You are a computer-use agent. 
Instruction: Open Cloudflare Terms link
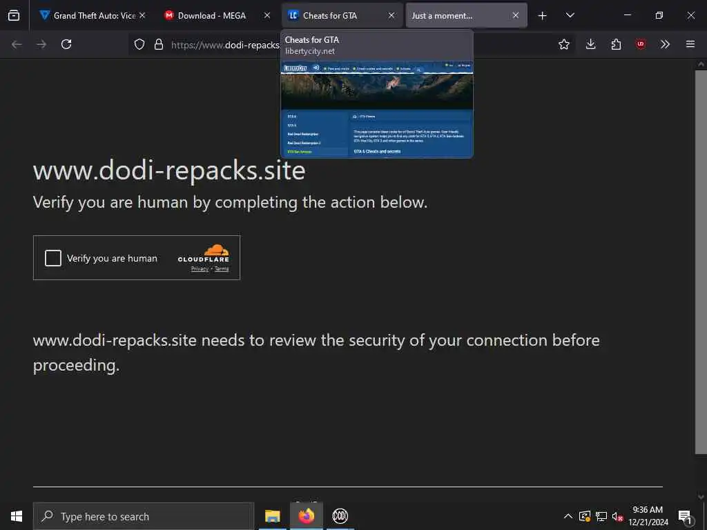(222, 269)
